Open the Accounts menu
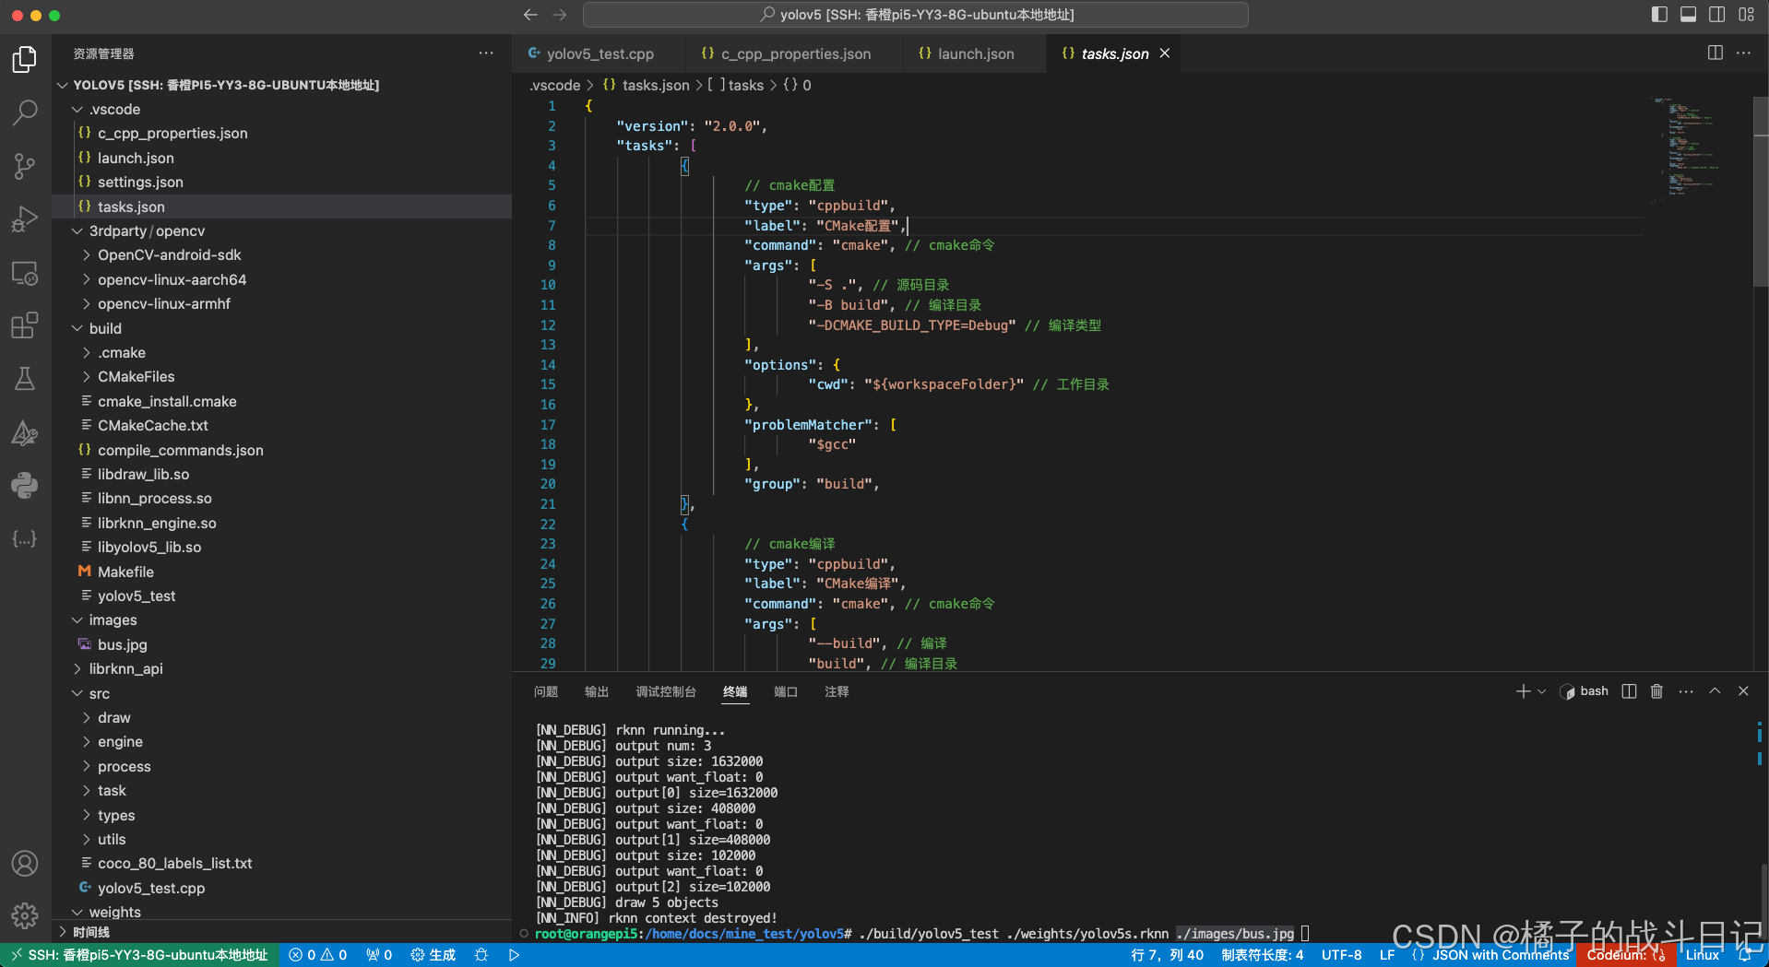The image size is (1769, 967). click(x=25, y=863)
